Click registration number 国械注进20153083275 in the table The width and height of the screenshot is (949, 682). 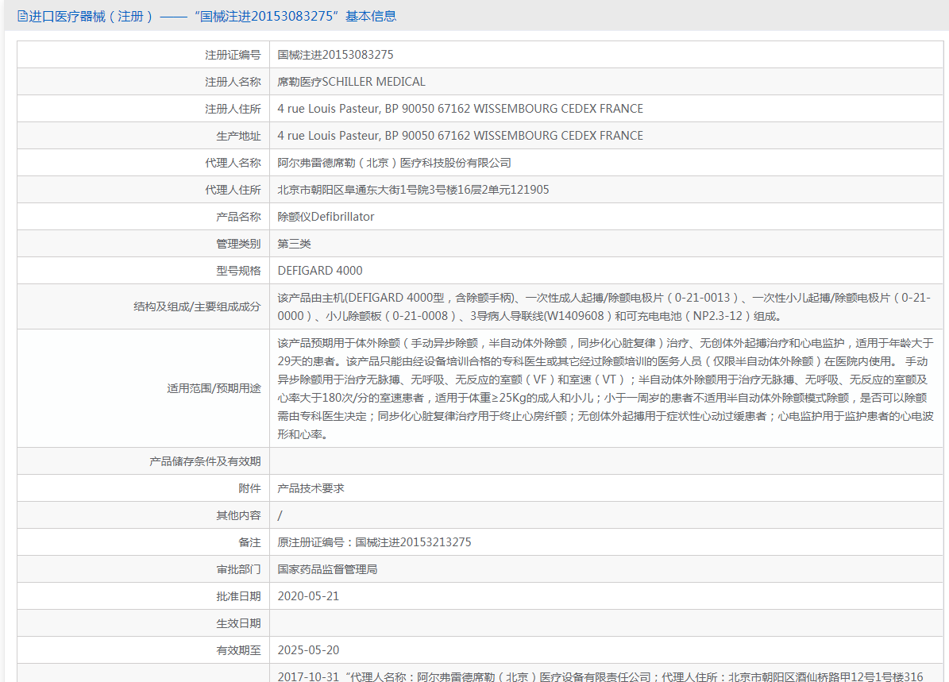(x=335, y=55)
